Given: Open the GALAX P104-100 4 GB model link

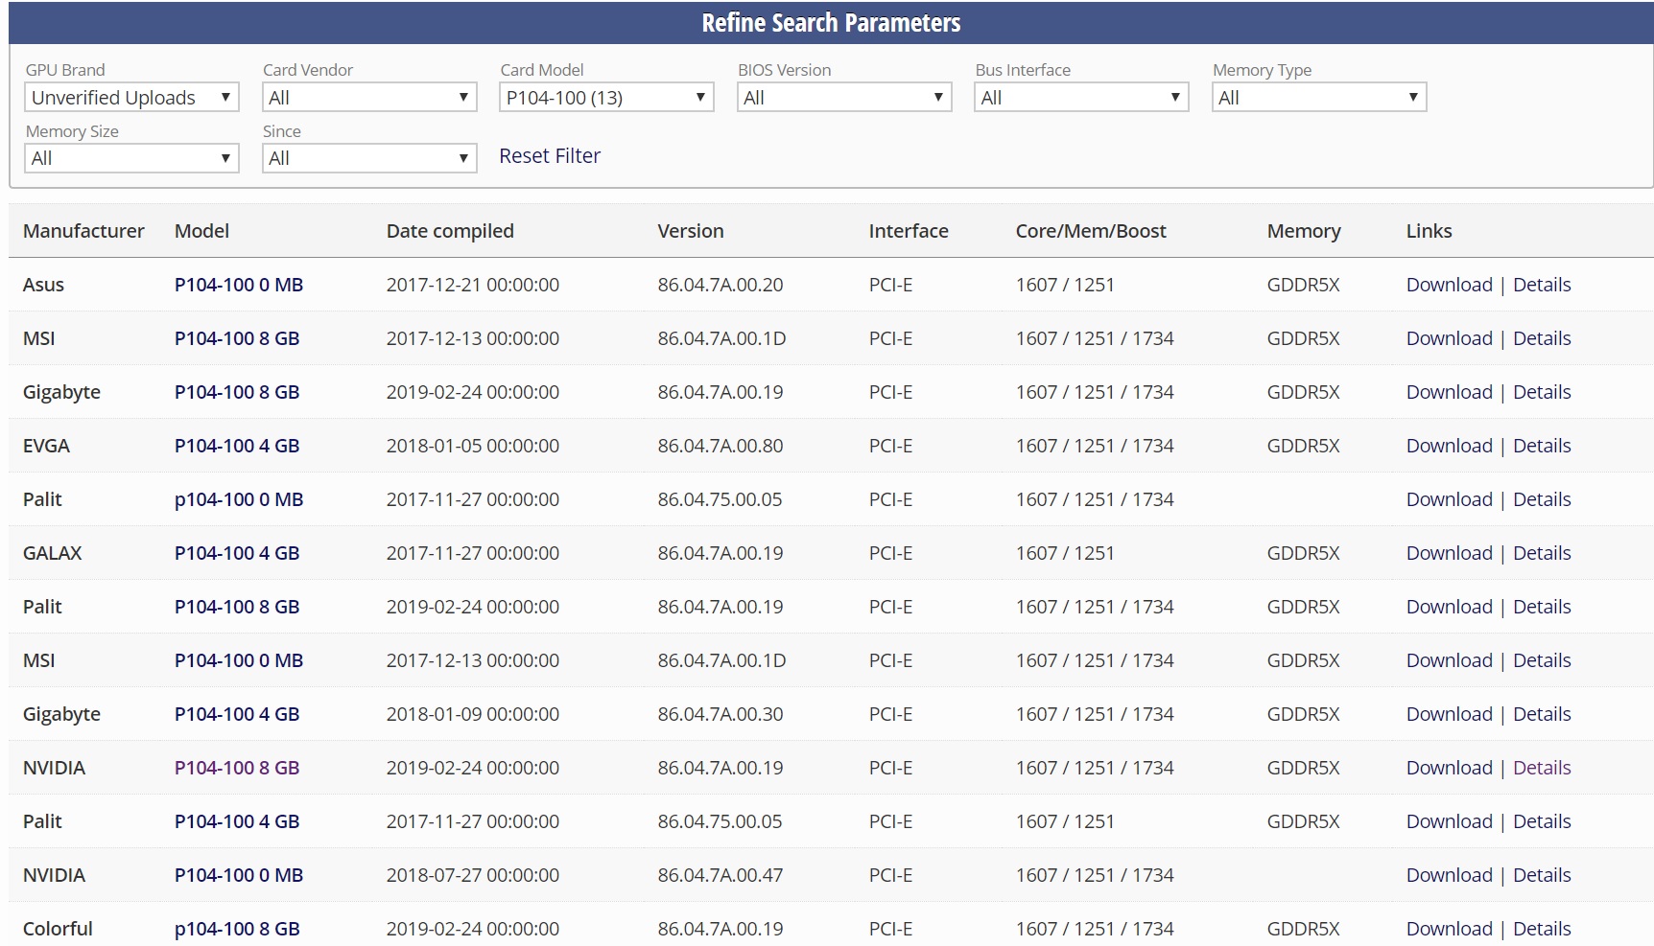Looking at the screenshot, I should 237,553.
